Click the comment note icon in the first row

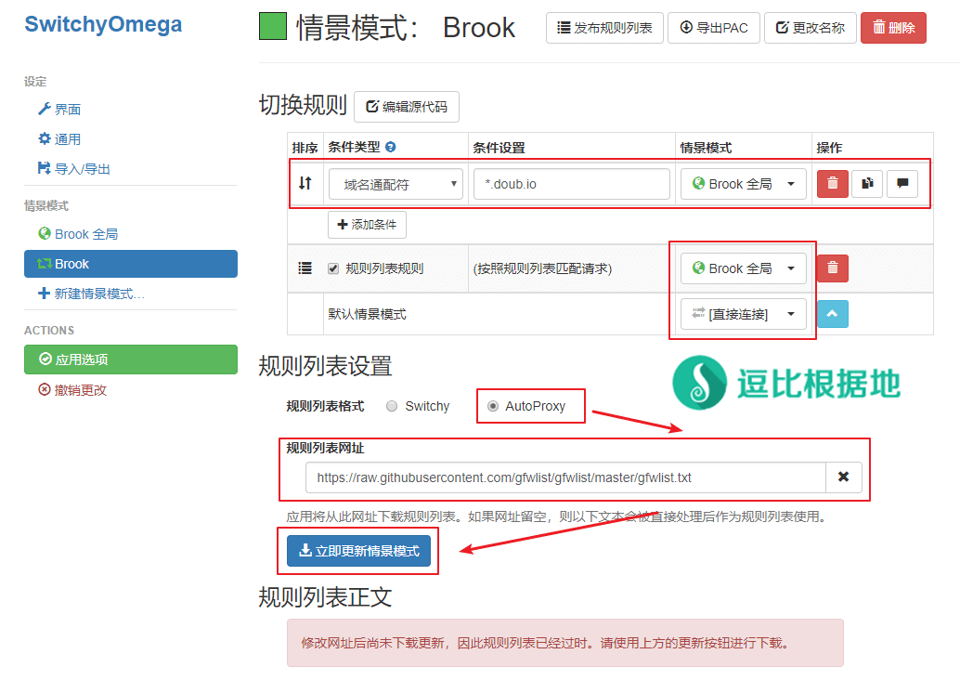[x=902, y=184]
